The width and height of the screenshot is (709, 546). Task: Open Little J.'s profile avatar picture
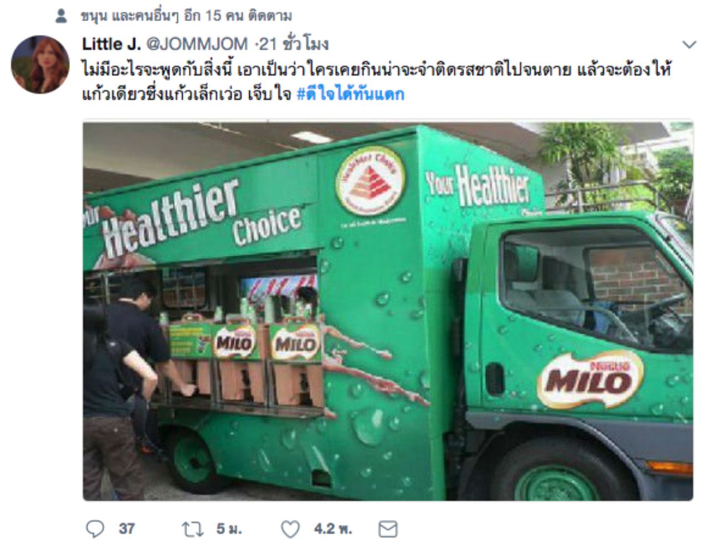[x=40, y=64]
